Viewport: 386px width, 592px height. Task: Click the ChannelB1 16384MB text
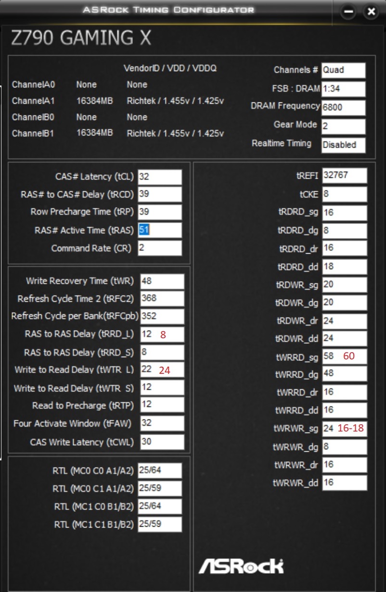(x=94, y=133)
